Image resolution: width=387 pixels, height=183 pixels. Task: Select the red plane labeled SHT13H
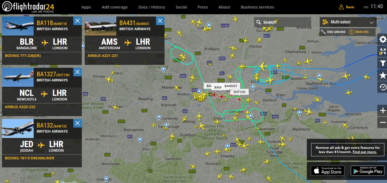tap(239, 100)
